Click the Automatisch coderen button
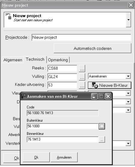135x167 pixels. (x=92, y=48)
